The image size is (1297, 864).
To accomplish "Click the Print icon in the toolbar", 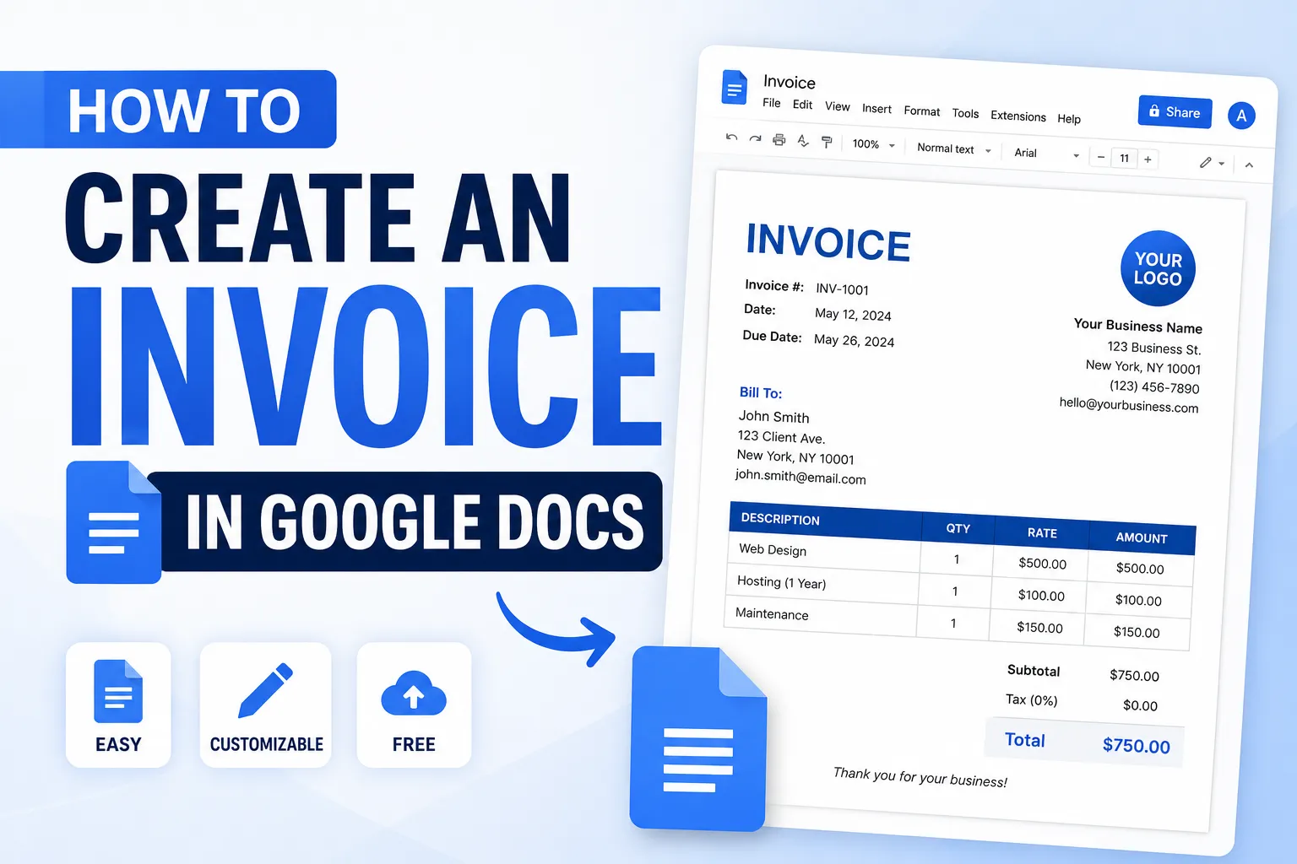I will pos(779,140).
